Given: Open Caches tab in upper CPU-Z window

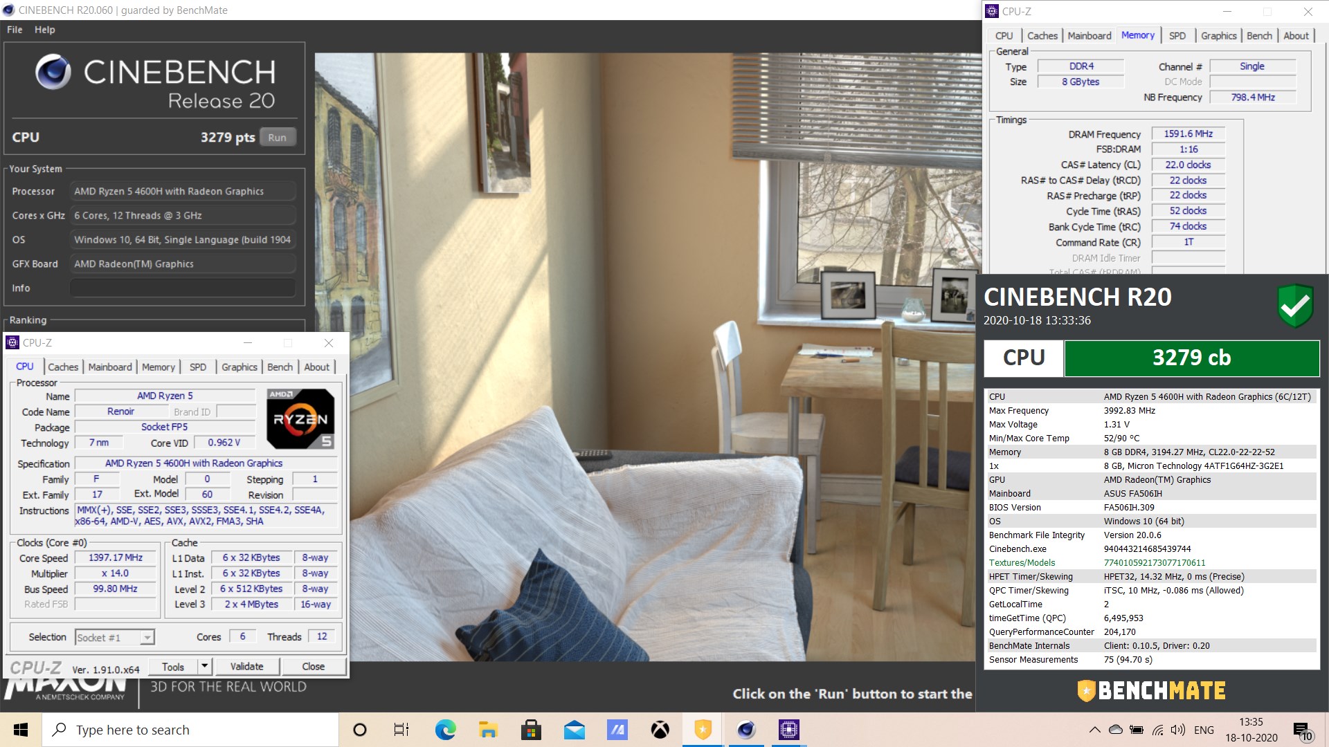Looking at the screenshot, I should click(1042, 35).
